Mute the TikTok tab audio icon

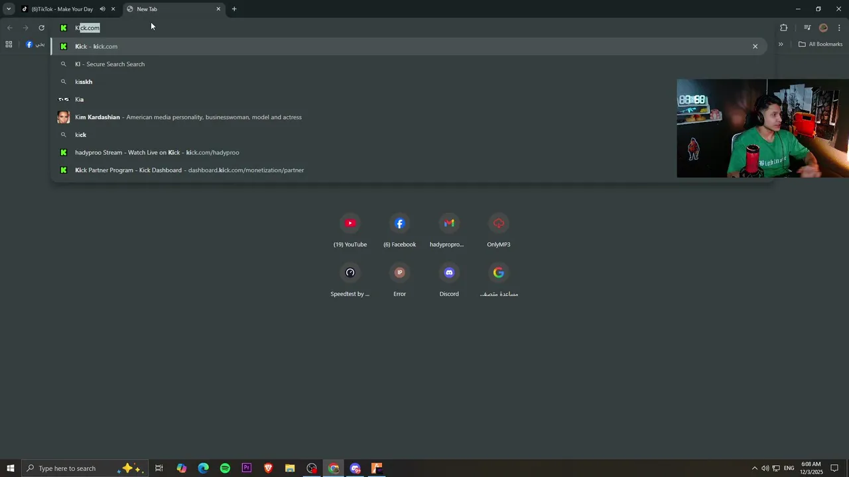[102, 9]
